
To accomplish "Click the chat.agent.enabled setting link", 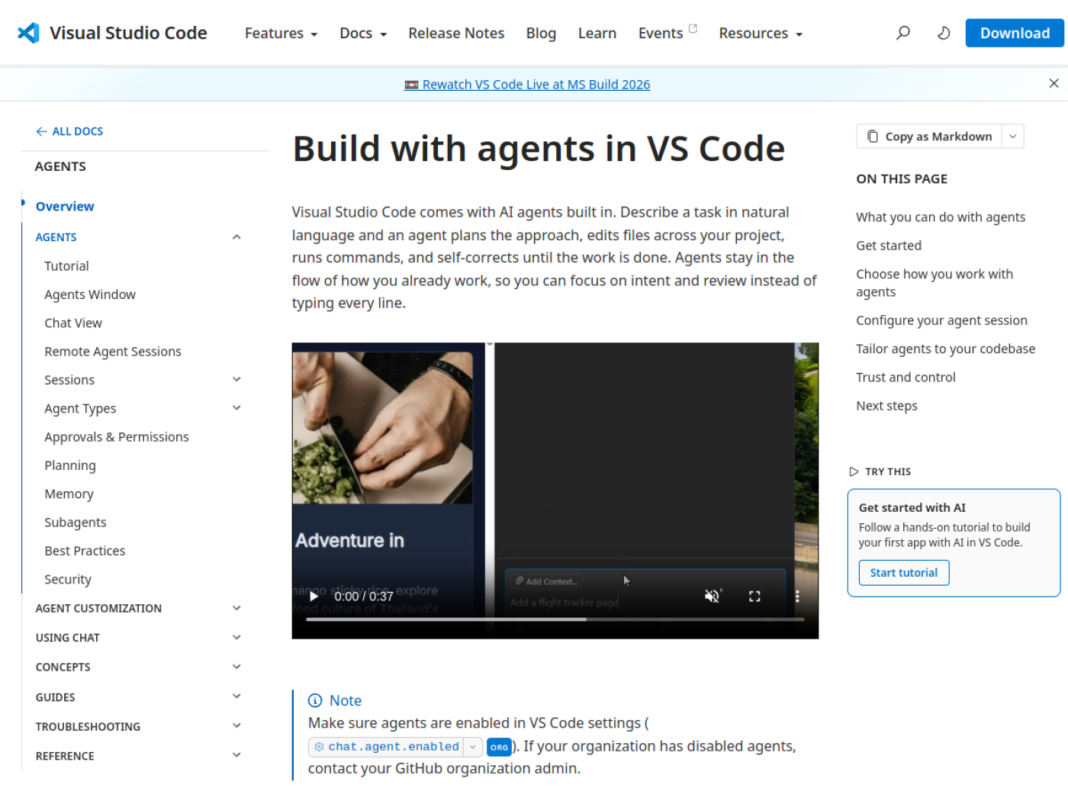I will point(394,747).
